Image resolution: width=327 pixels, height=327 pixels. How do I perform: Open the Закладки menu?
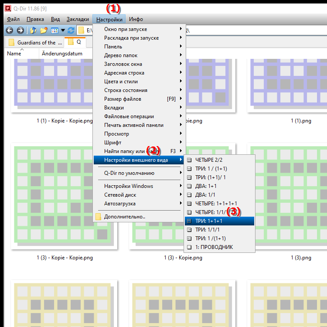78,19
